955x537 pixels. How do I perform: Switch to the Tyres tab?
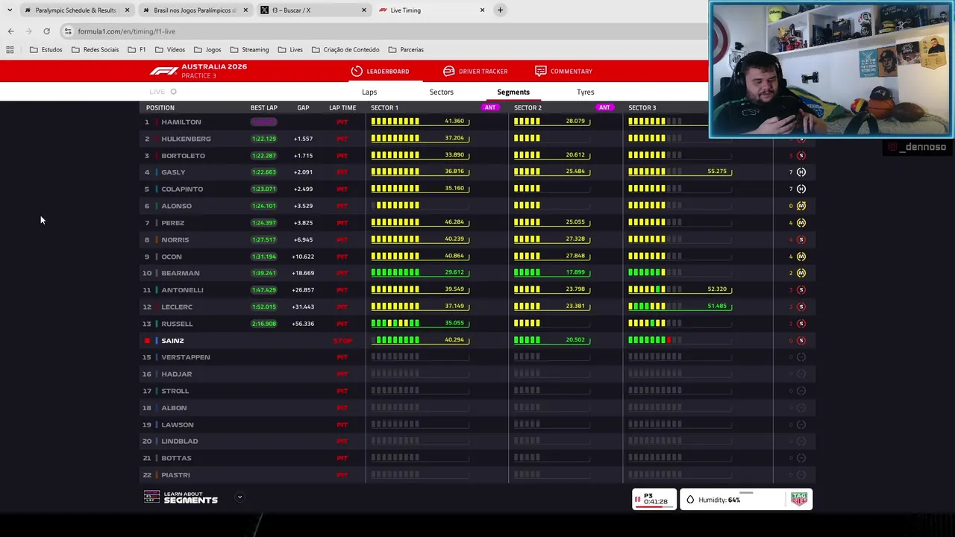pos(585,92)
